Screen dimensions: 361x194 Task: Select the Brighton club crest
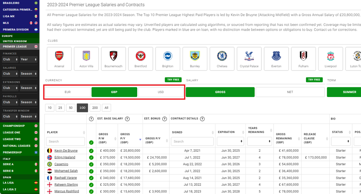tap(168, 59)
